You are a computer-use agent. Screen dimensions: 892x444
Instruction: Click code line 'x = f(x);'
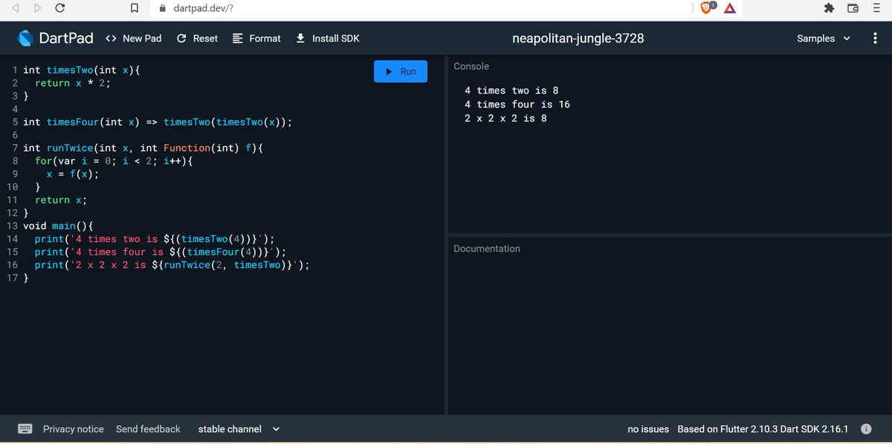73,174
